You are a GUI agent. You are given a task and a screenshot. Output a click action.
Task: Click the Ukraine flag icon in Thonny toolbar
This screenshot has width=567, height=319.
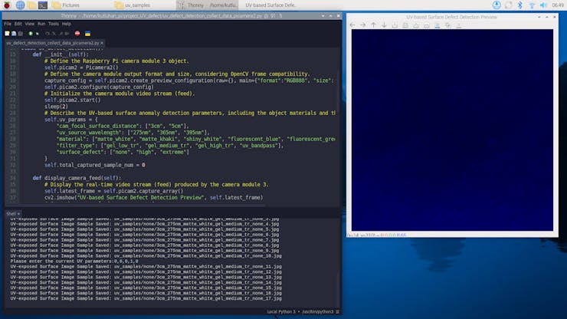click(87, 34)
